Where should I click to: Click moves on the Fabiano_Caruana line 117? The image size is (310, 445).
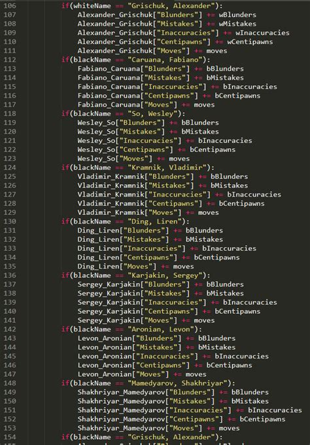pos(205,105)
